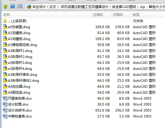
Task: Sort by the 类型 column header
Action: (148, 14)
